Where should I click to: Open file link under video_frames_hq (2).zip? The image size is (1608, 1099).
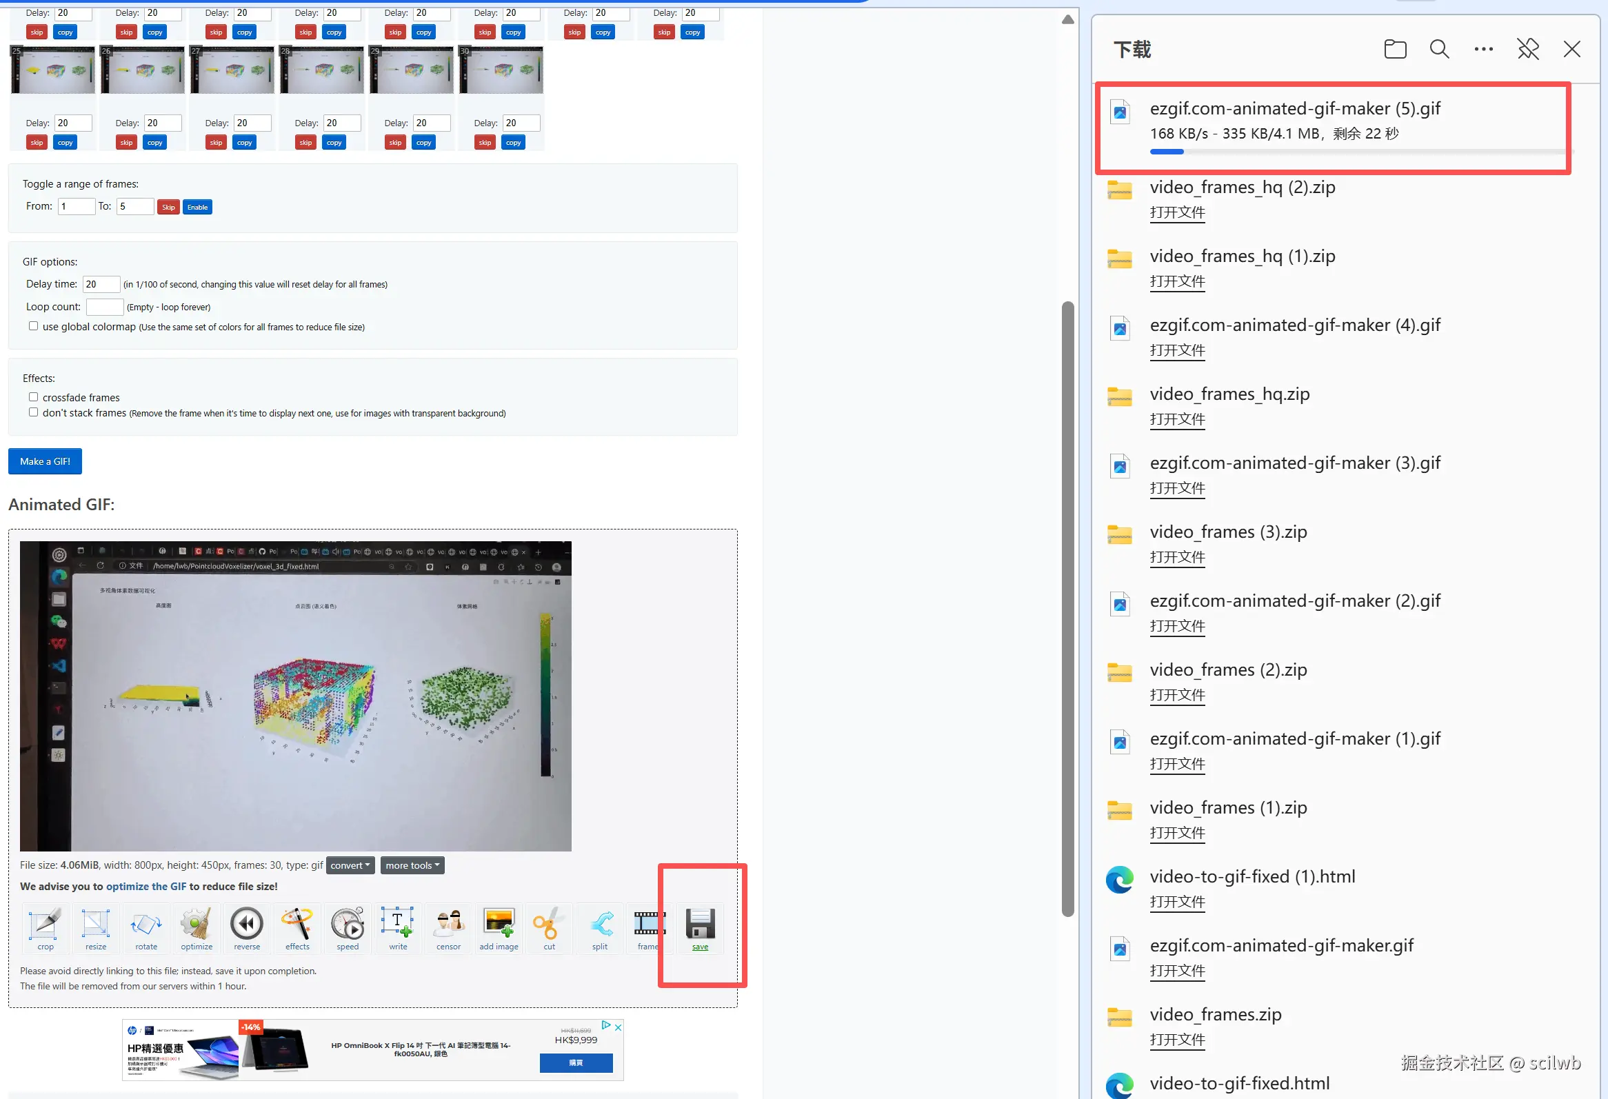coord(1177,212)
